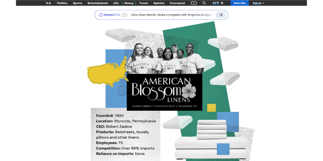Open the more sections chevron button
The image size is (323, 161).
click(194, 3)
